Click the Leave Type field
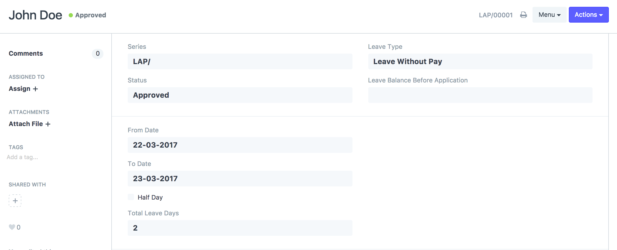Screen dimensions: 617x250 click(x=480, y=61)
